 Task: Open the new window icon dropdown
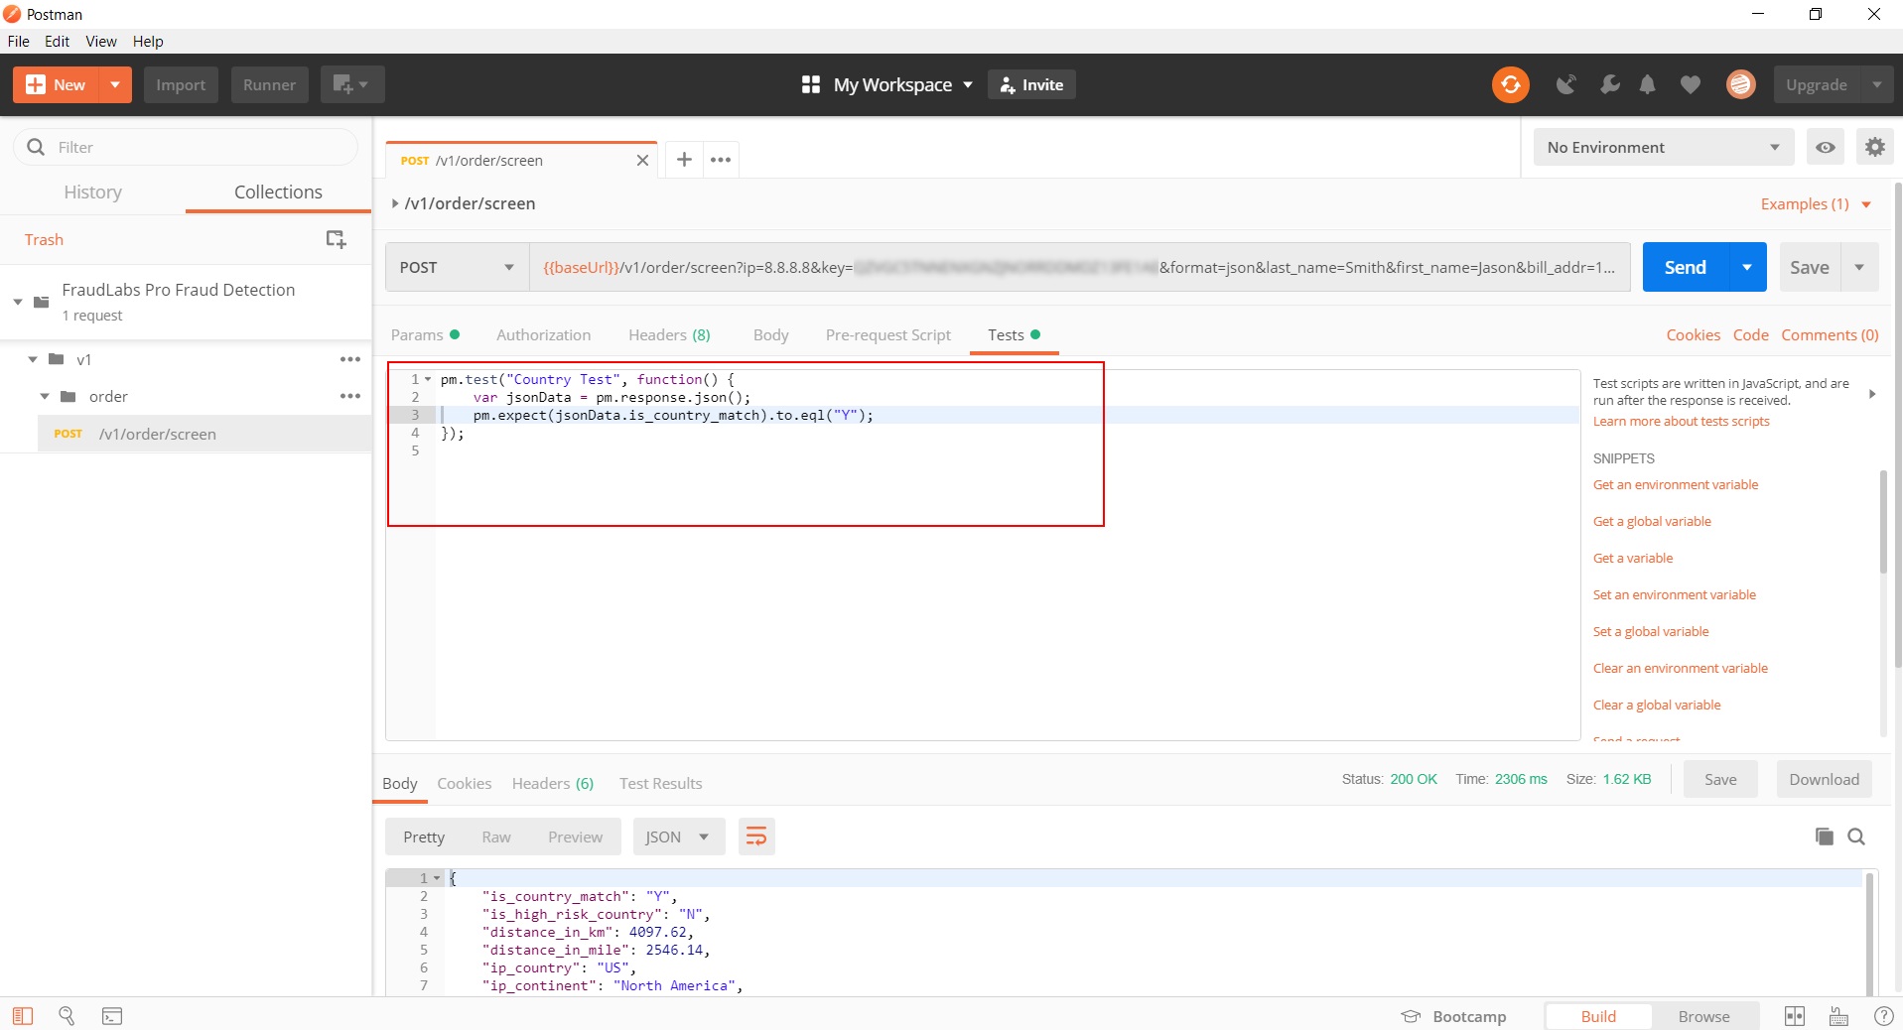coord(351,84)
